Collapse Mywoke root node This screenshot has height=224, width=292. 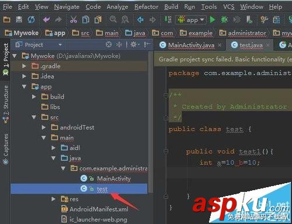[15, 56]
